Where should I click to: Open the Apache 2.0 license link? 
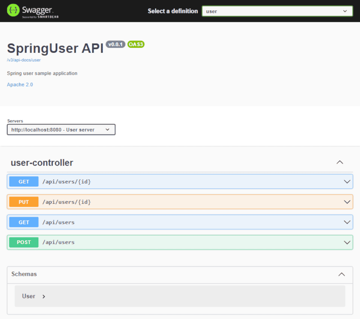[x=20, y=84]
